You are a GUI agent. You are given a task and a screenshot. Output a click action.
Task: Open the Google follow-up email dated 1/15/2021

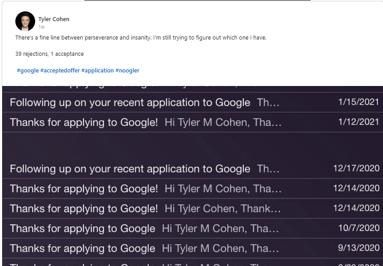coord(192,103)
